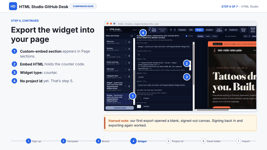Open the GitHub Desk toolbar button

[x=243, y=30]
